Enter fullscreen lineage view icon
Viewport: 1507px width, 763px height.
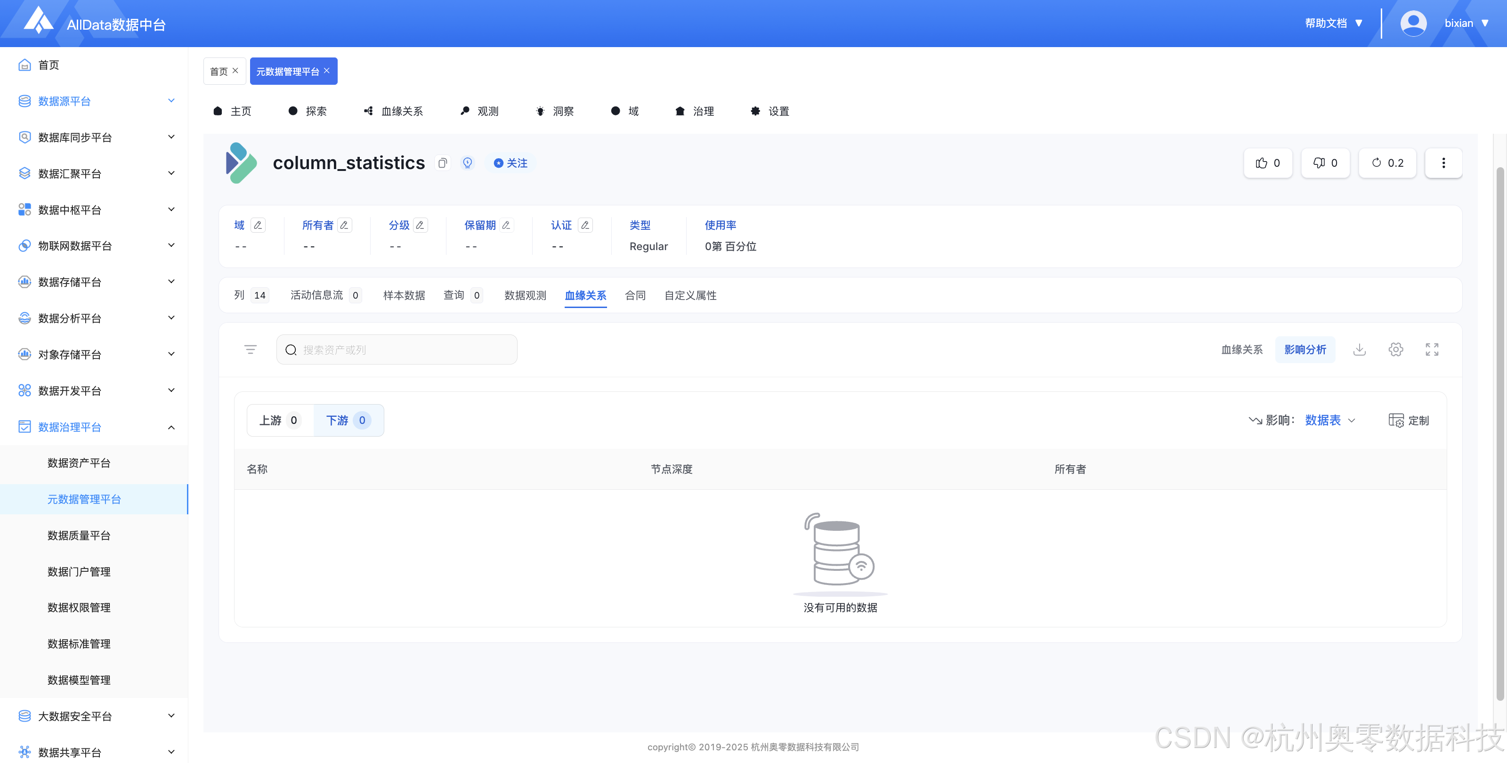(x=1432, y=349)
